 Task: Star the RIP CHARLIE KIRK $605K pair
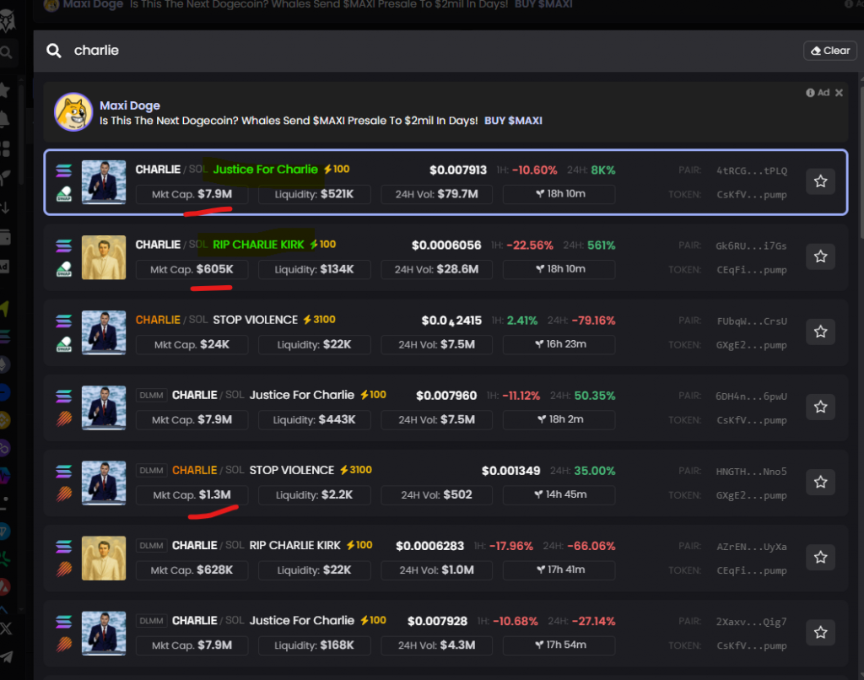pos(820,256)
